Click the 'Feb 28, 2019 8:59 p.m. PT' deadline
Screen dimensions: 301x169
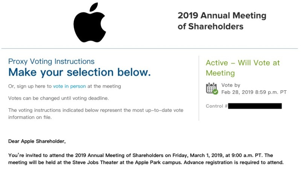point(254,92)
